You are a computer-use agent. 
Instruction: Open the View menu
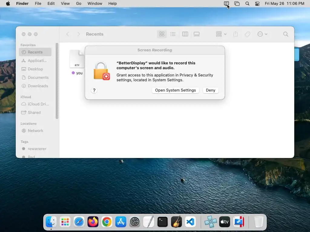click(x=65, y=4)
